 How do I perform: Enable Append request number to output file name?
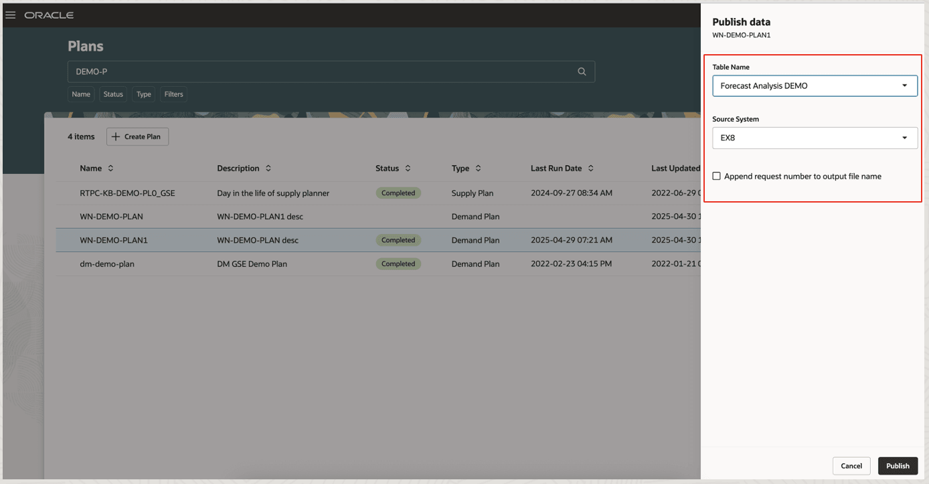pyautogui.click(x=717, y=176)
